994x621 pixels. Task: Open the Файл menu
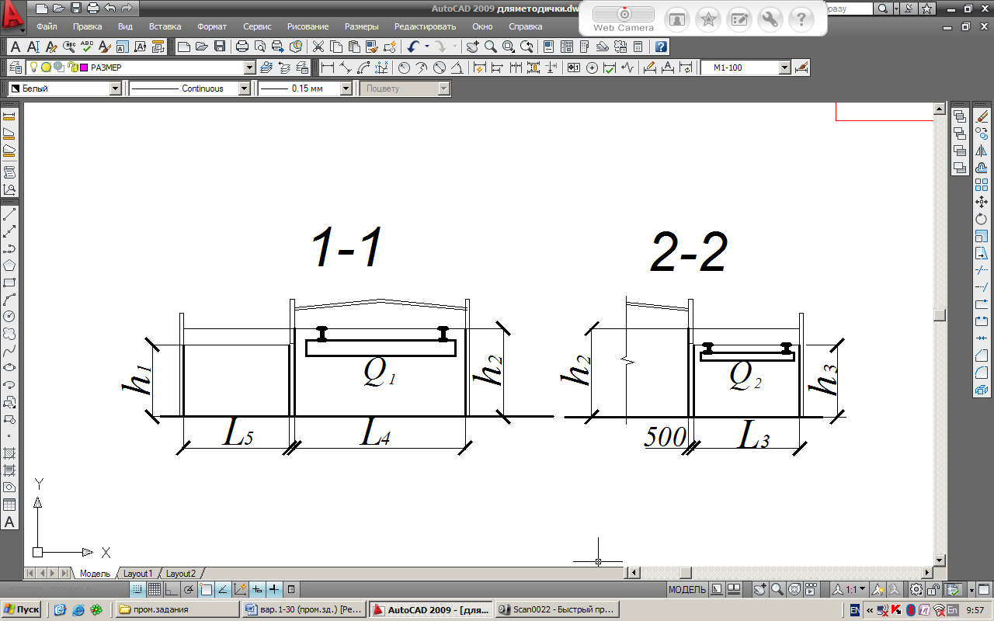pyautogui.click(x=47, y=26)
